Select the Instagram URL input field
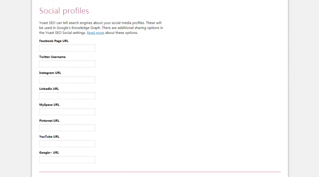 coord(67,80)
